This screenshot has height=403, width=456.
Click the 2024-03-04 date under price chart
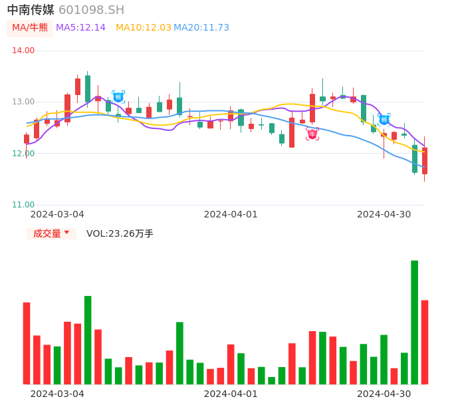tap(57, 214)
